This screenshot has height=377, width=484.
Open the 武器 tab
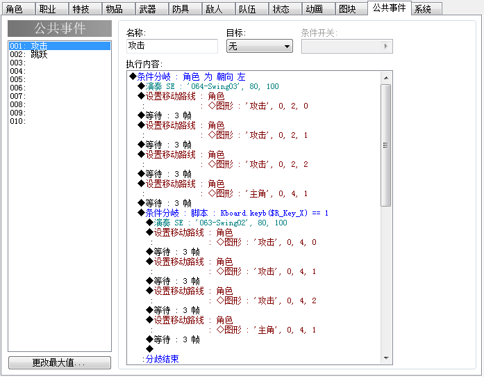(x=151, y=9)
